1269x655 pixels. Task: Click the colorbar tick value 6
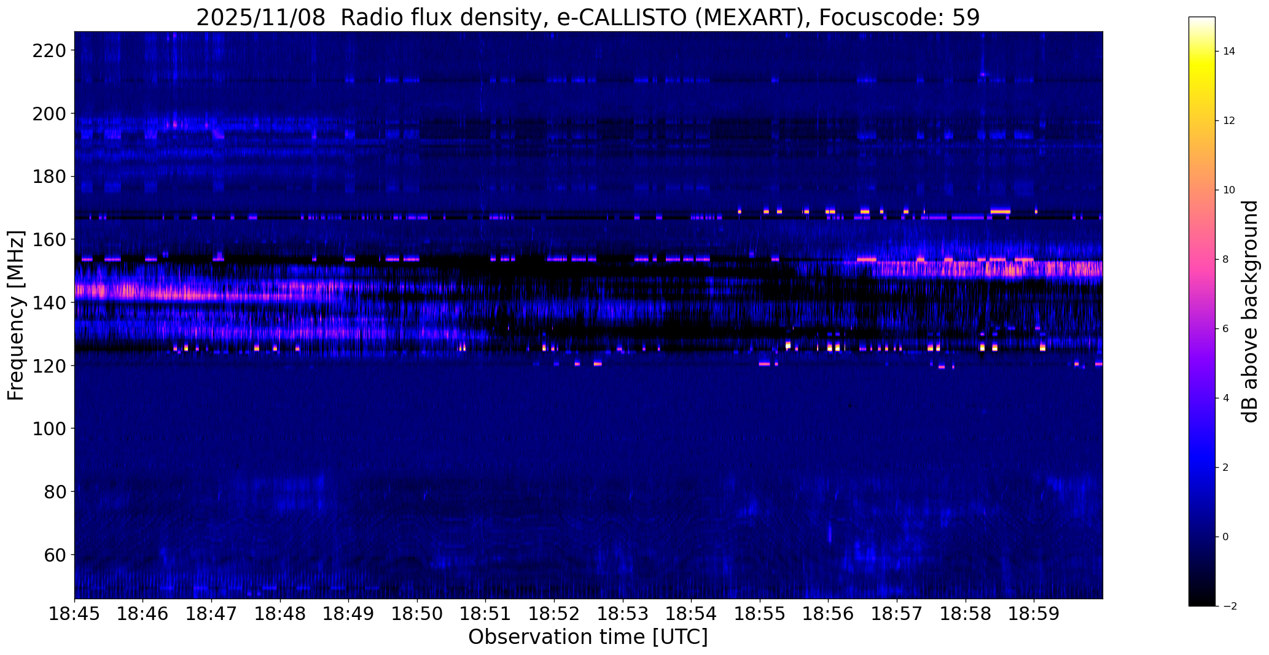pyautogui.click(x=1226, y=329)
